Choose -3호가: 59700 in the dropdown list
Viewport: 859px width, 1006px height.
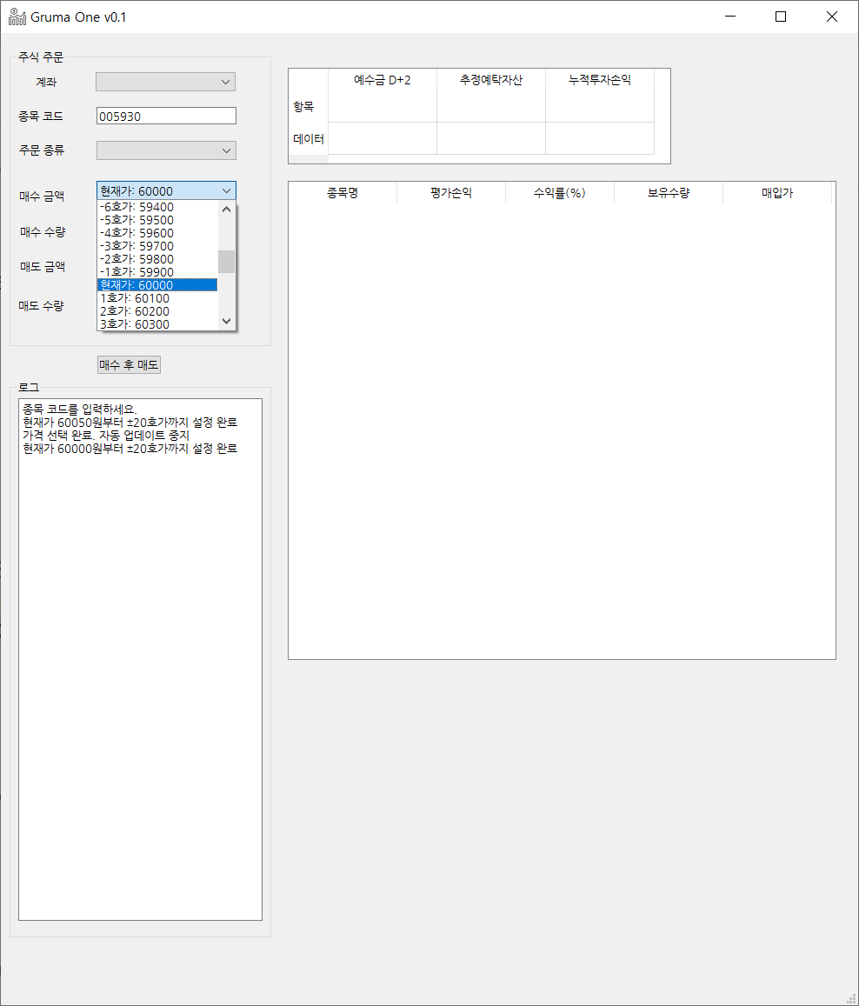(x=157, y=246)
